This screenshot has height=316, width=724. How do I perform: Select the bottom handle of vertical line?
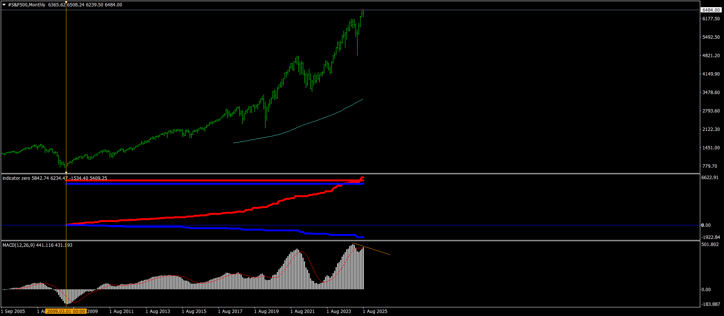click(66, 172)
